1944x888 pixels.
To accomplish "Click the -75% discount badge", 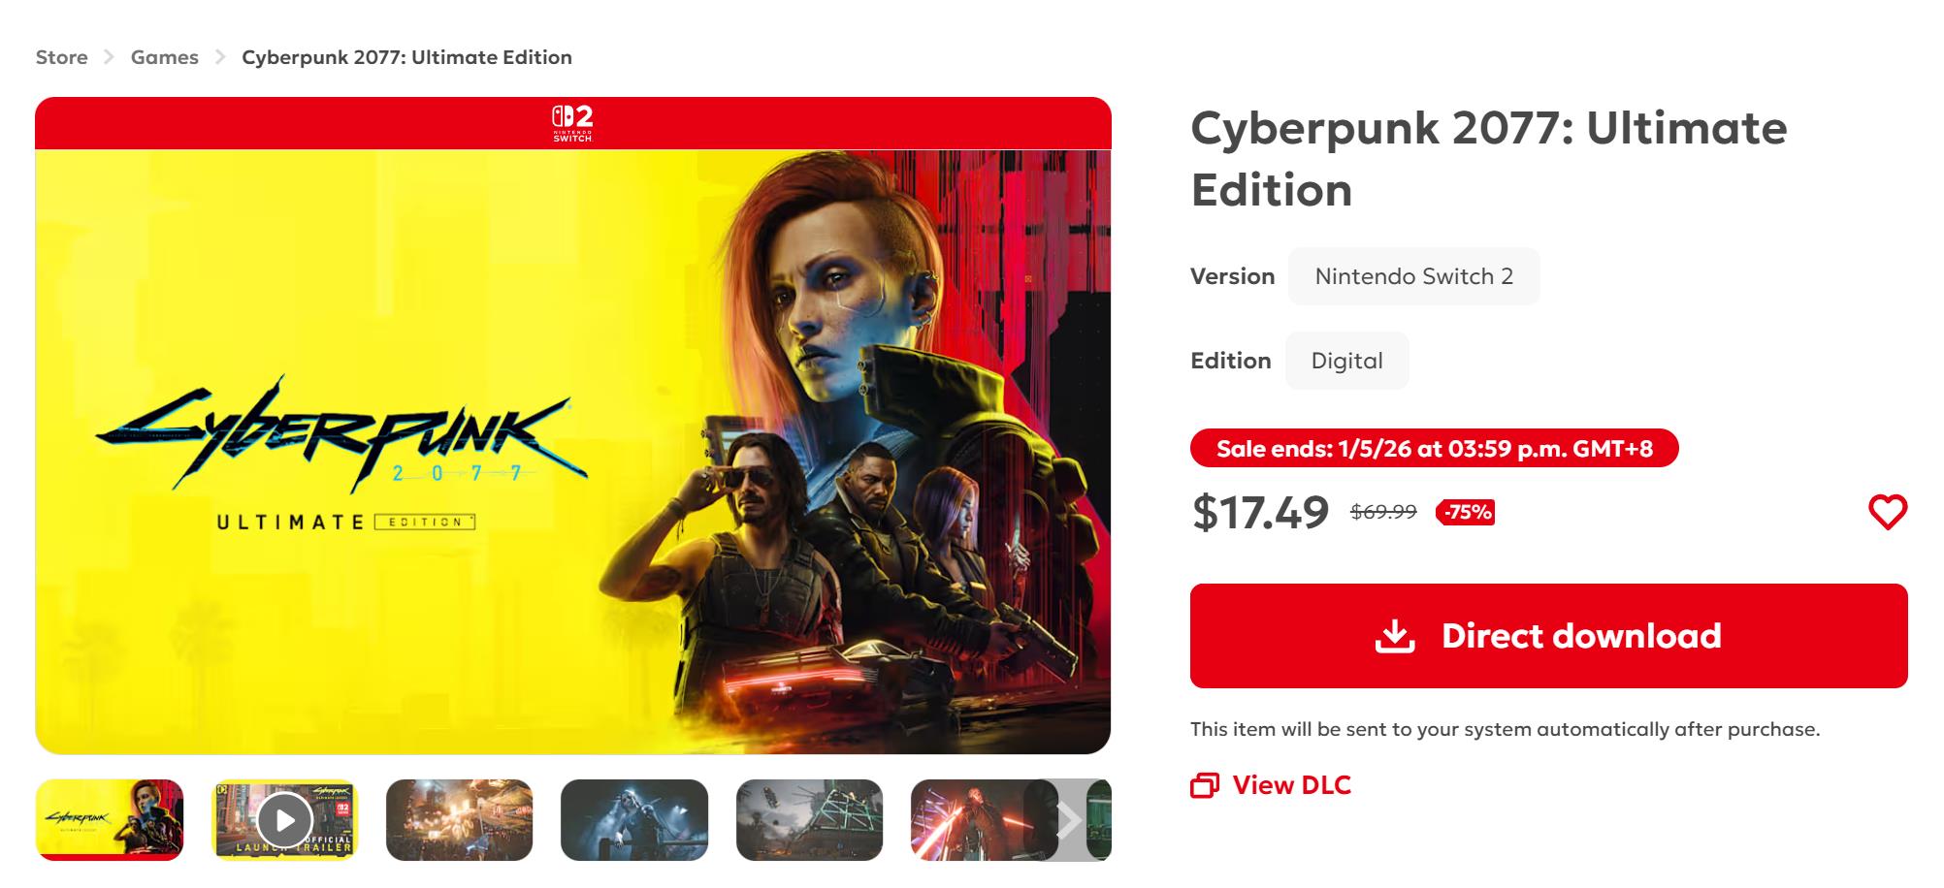I will (x=1467, y=512).
